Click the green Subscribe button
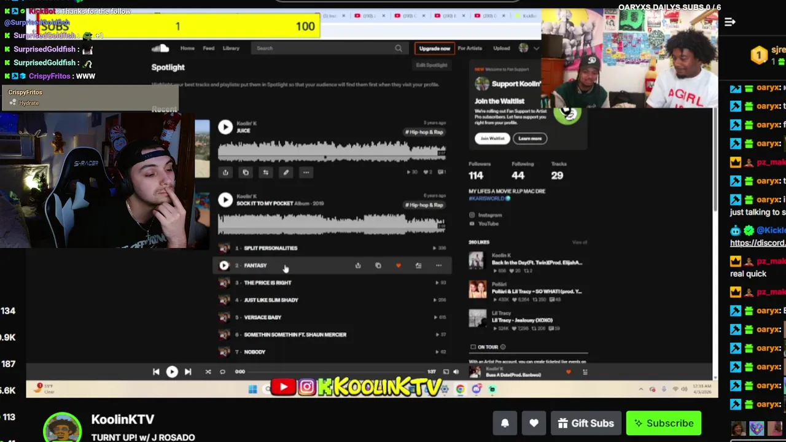The image size is (786, 442). 664,423
